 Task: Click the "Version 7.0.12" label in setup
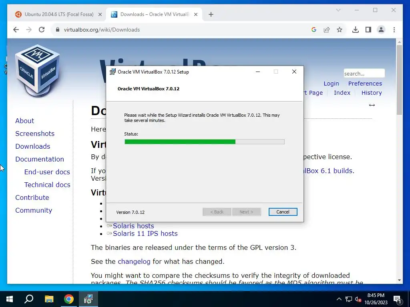pyautogui.click(x=130, y=212)
